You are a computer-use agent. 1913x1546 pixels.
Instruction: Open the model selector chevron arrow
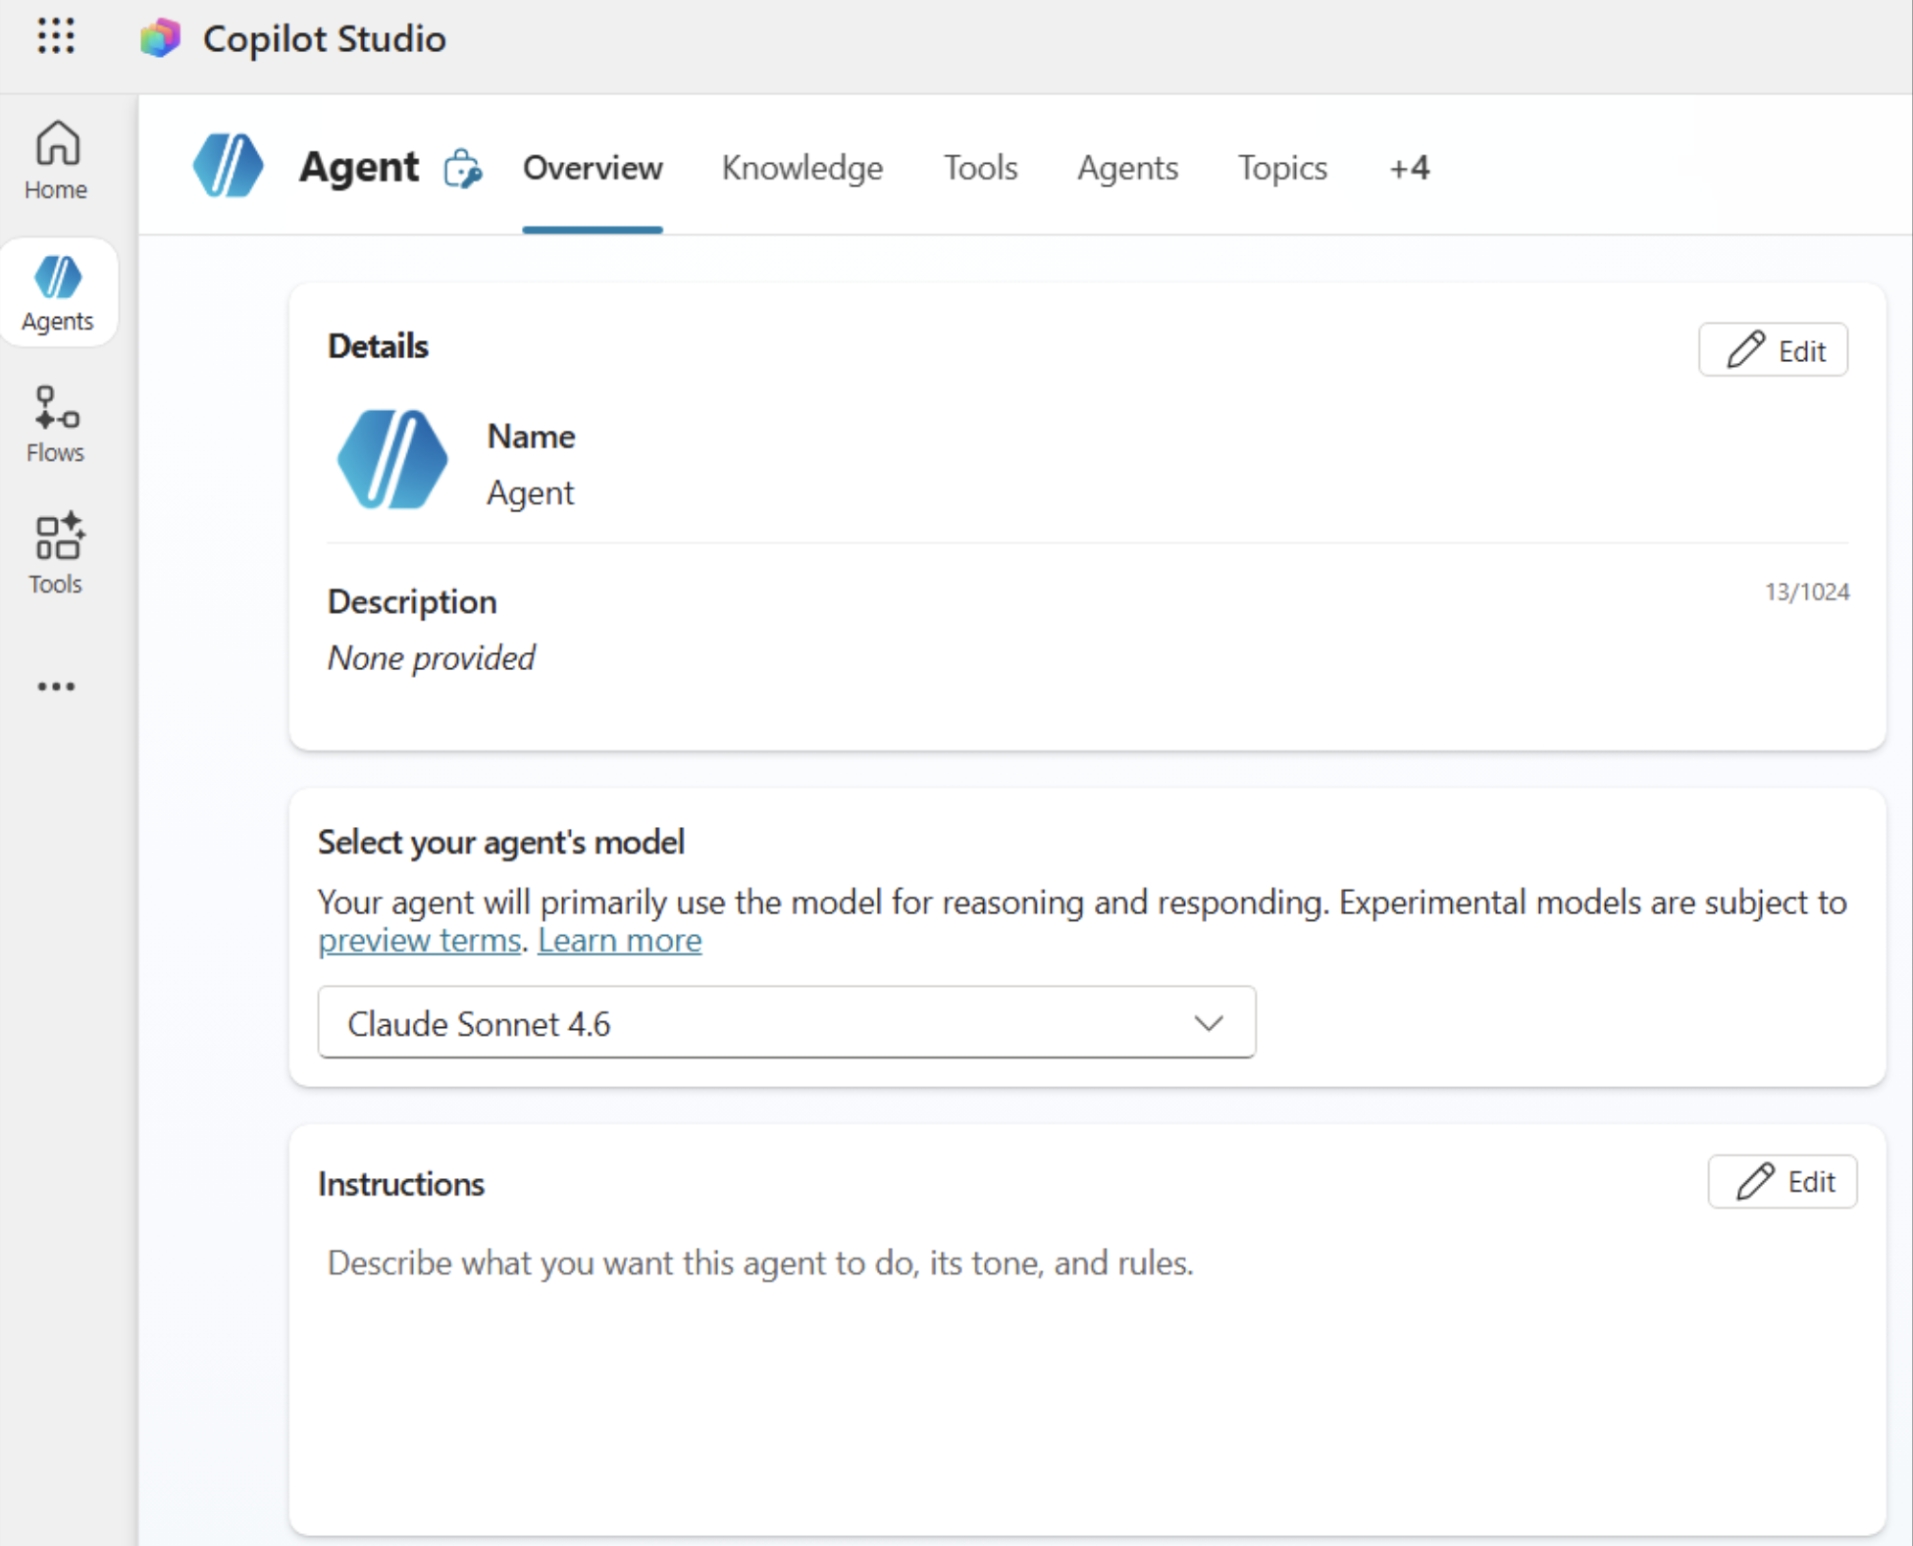click(1209, 1022)
